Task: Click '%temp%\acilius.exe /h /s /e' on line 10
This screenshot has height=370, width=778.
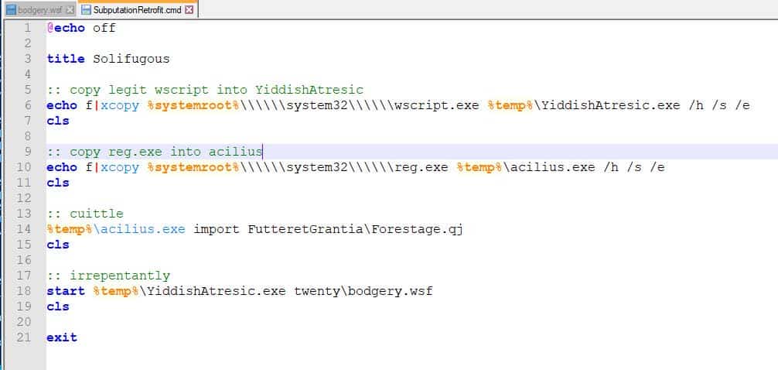Action: (x=561, y=167)
